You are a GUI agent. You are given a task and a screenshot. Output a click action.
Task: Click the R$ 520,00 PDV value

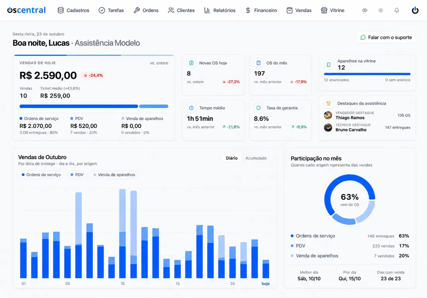coord(83,126)
